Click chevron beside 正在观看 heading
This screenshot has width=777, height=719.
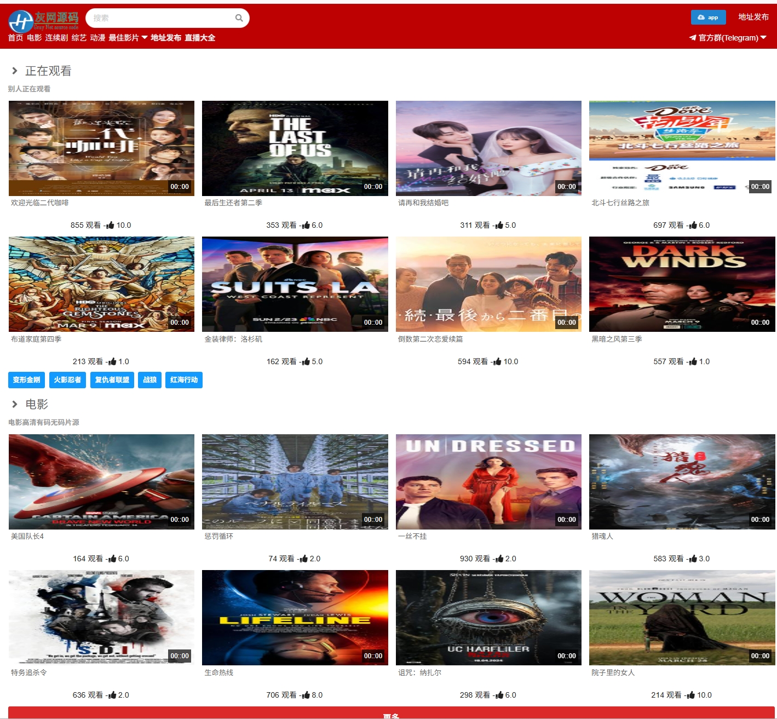pyautogui.click(x=15, y=71)
